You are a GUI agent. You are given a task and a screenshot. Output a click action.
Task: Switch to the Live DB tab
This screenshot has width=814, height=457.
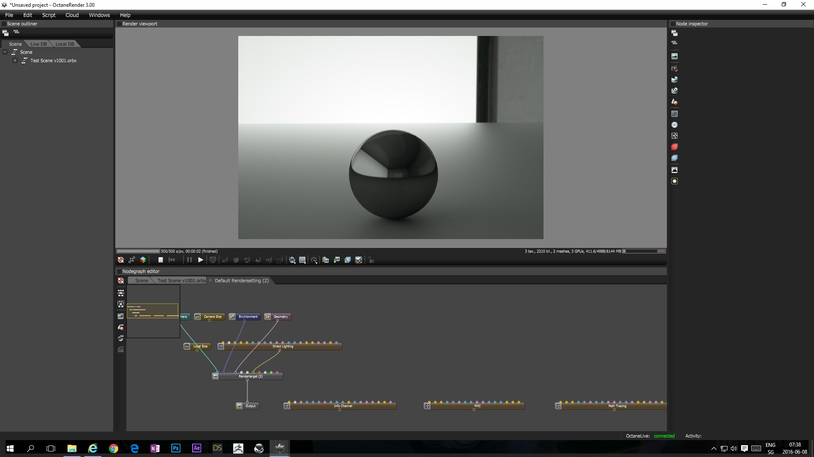(x=39, y=44)
